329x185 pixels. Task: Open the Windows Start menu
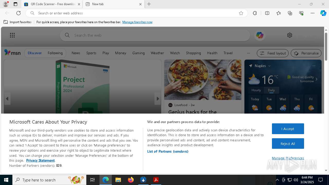[x=6, y=180]
